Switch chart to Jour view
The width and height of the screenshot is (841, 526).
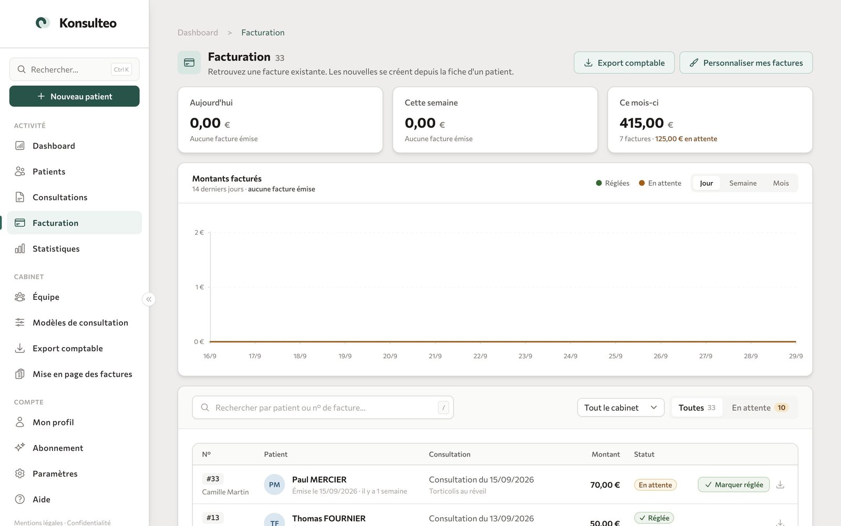706,183
